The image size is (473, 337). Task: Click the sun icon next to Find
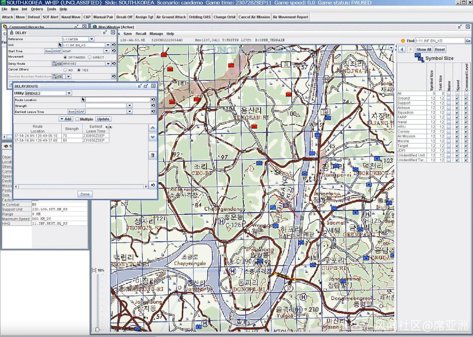(x=403, y=41)
